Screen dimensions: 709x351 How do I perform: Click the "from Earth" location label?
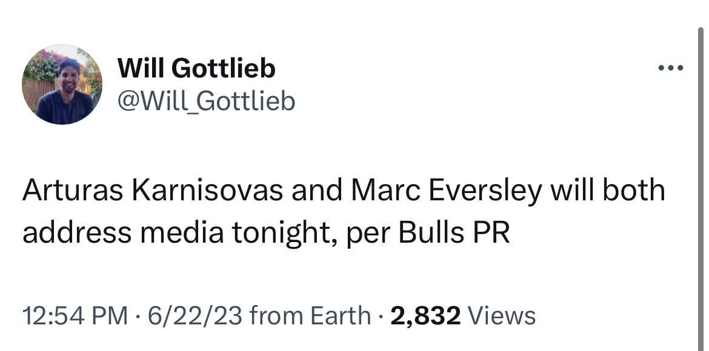[x=310, y=315]
